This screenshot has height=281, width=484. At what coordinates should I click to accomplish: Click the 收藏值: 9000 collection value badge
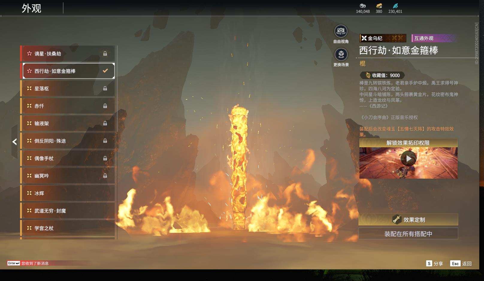point(382,75)
